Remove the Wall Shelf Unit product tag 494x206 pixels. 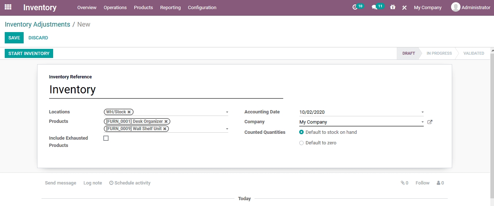point(165,129)
